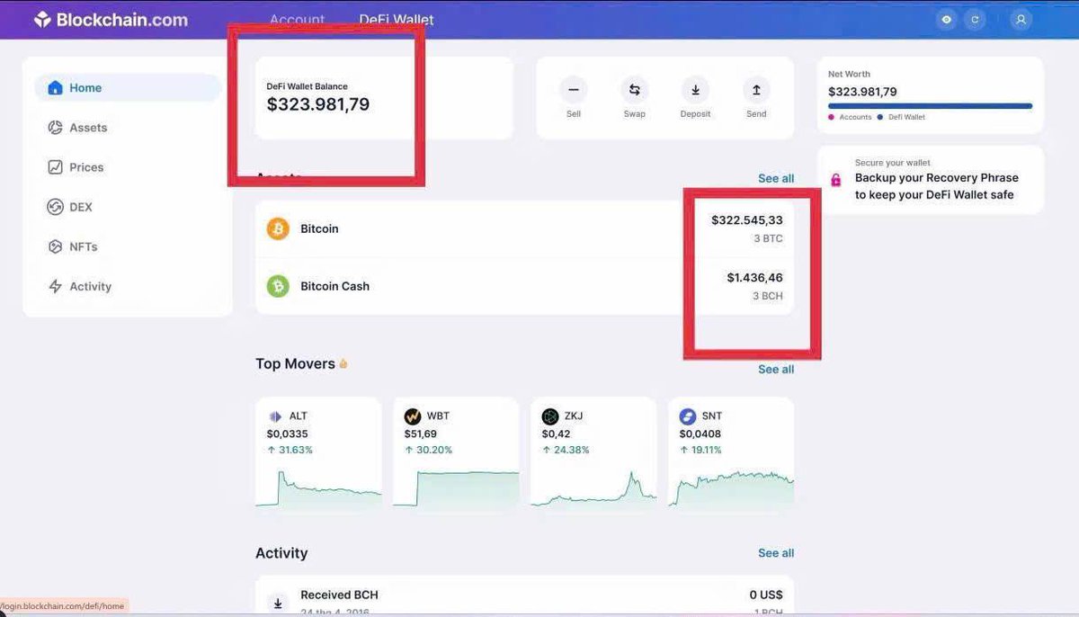Screen dimensions: 1079x617
Task: Click the Swap arrows icon
Action: pyautogui.click(x=635, y=89)
